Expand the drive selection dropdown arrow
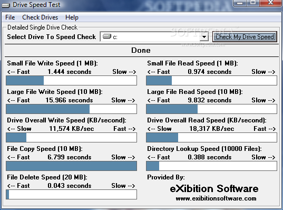The height and width of the screenshot is (210, 283). pos(204,37)
